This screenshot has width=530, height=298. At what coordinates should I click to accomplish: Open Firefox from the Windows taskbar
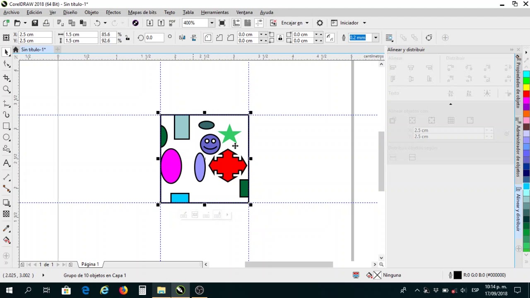pyautogui.click(x=123, y=290)
